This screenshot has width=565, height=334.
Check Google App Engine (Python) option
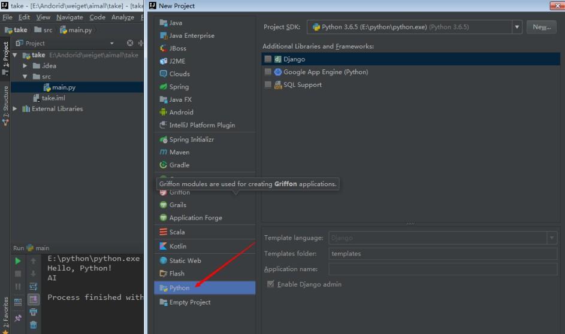268,72
